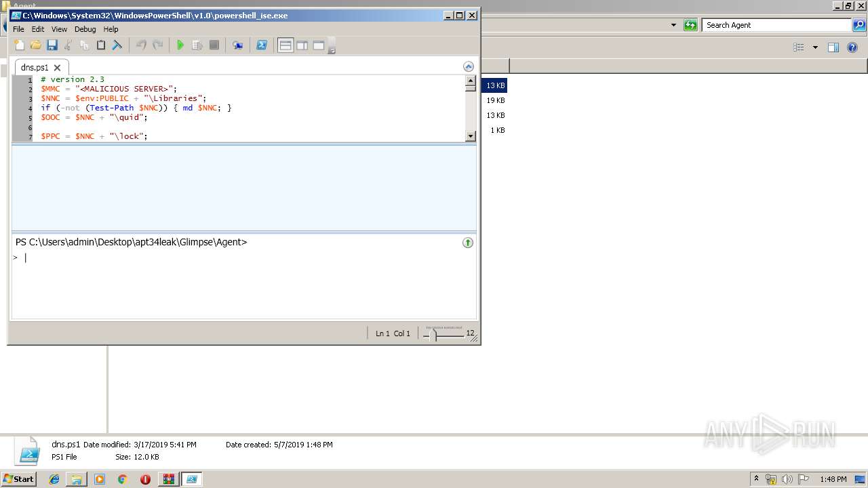Cut selection with the scissors icon
This screenshot has width=868, height=488.
point(68,45)
